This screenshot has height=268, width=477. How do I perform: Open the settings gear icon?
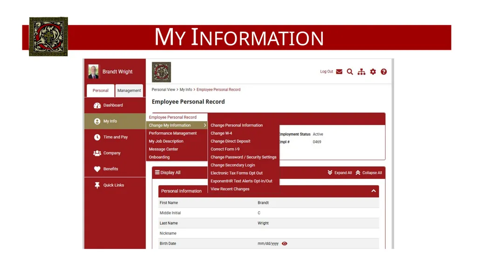click(x=373, y=72)
